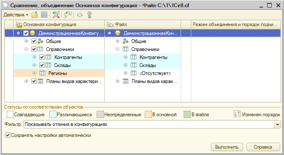Select Контрагенты text in main column
284x155 pixels.
(68, 57)
